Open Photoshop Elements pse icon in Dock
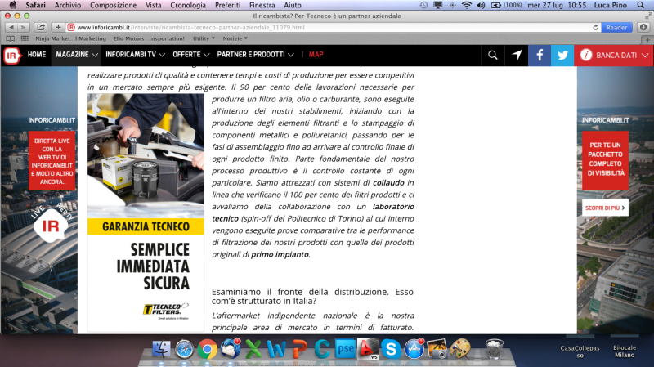 (345, 349)
